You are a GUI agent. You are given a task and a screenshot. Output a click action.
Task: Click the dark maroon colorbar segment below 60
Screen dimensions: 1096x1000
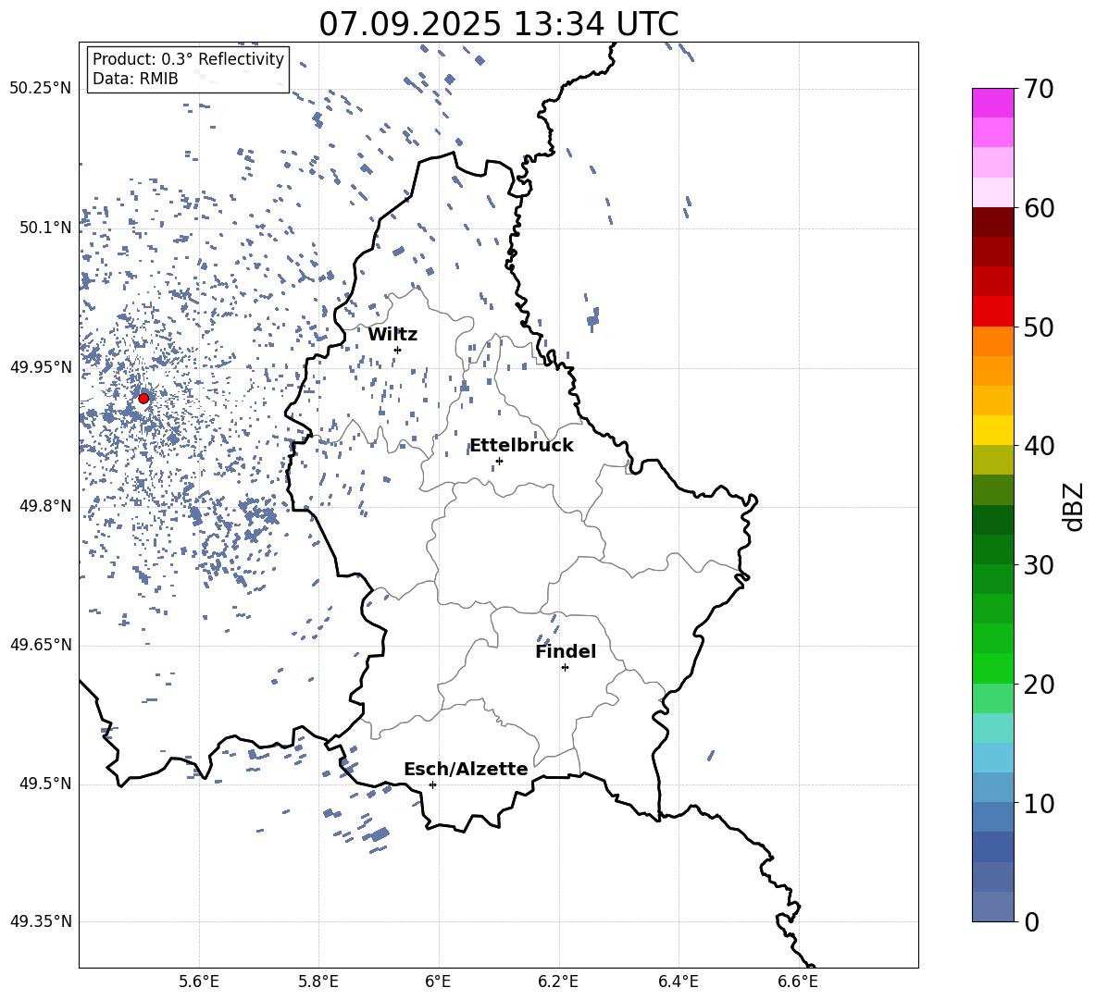point(992,223)
